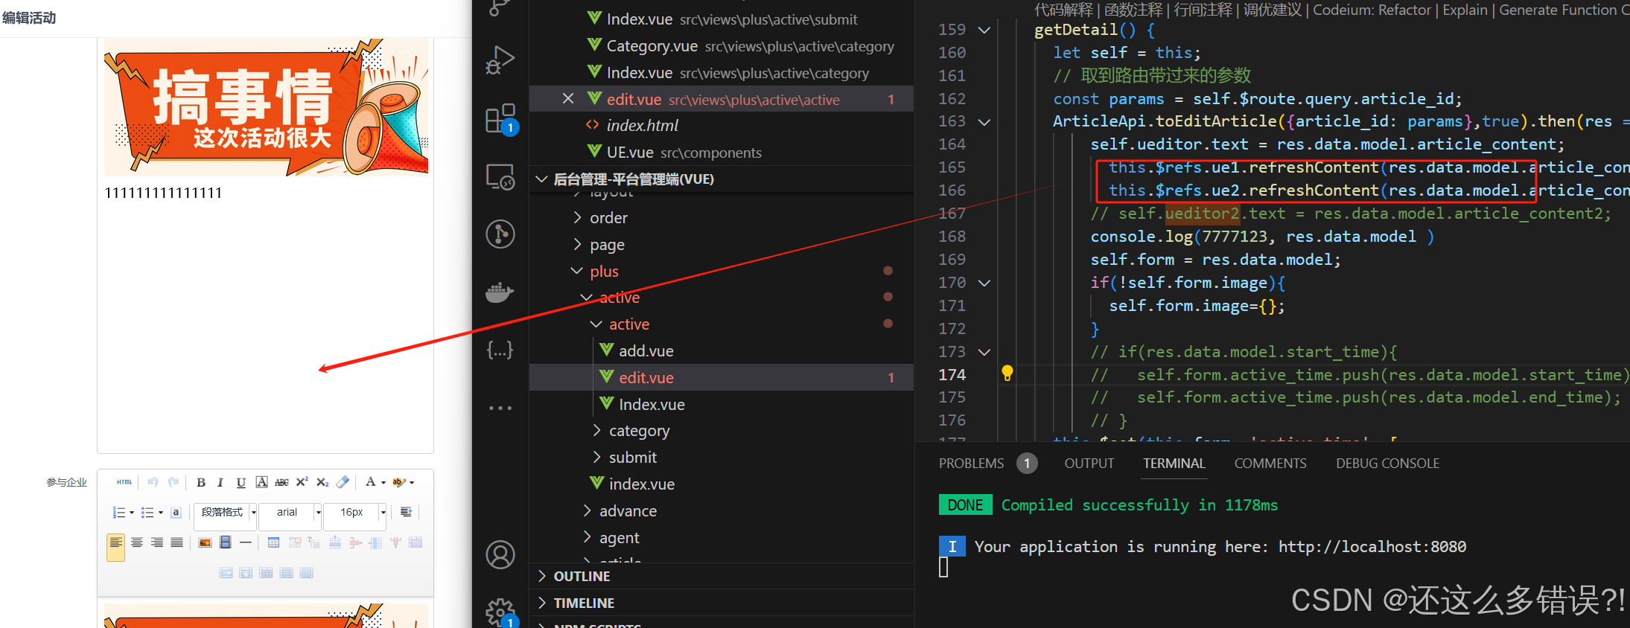Screen dimensions: 1630x628
Task: Apply italic formatting in the editor toolbar
Action: (x=220, y=482)
